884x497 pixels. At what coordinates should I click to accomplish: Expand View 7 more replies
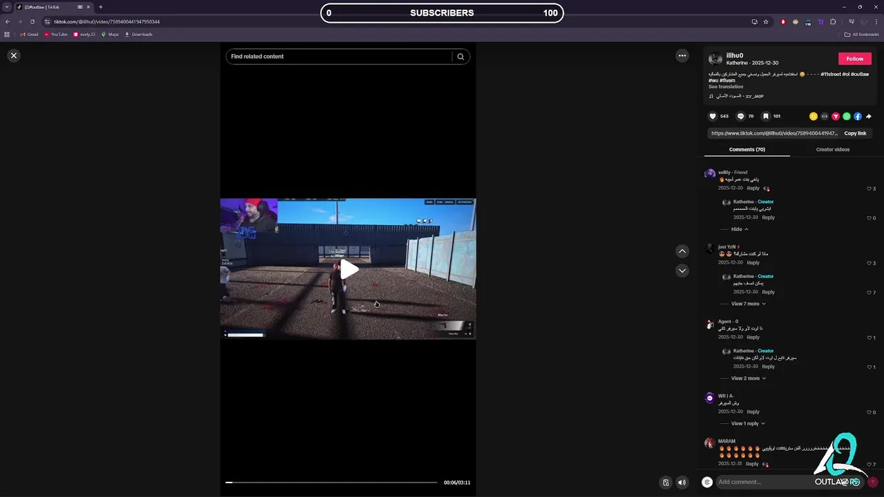coord(748,304)
